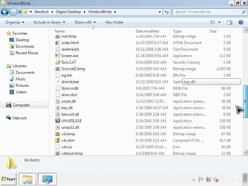The image size is (248, 186).
Task: Click the muted volume tray icon
Action: click(216, 180)
